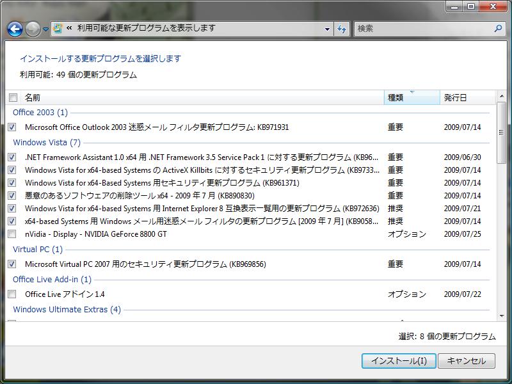Maximize the window
512x384 pixels.
pos(470,6)
